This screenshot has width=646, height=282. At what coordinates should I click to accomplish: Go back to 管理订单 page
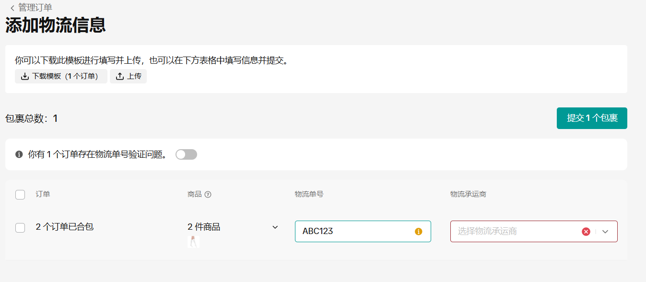(35, 8)
